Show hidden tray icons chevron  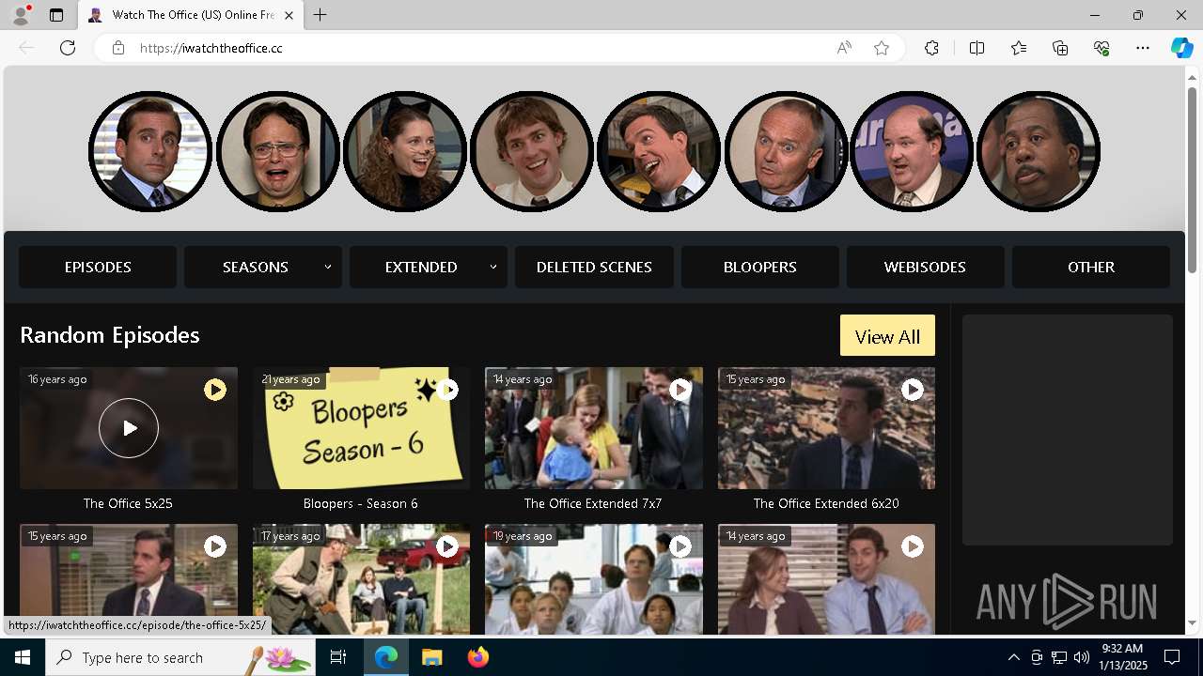coord(1013,657)
